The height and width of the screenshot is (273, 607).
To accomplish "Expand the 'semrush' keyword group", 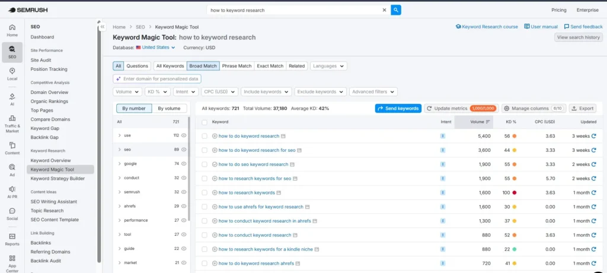I will click(120, 192).
